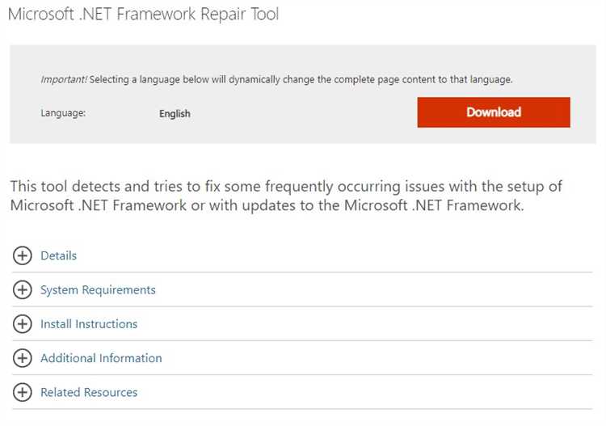Show the Additional Information section label
Viewport: 606px width, 426px height.
tap(101, 358)
